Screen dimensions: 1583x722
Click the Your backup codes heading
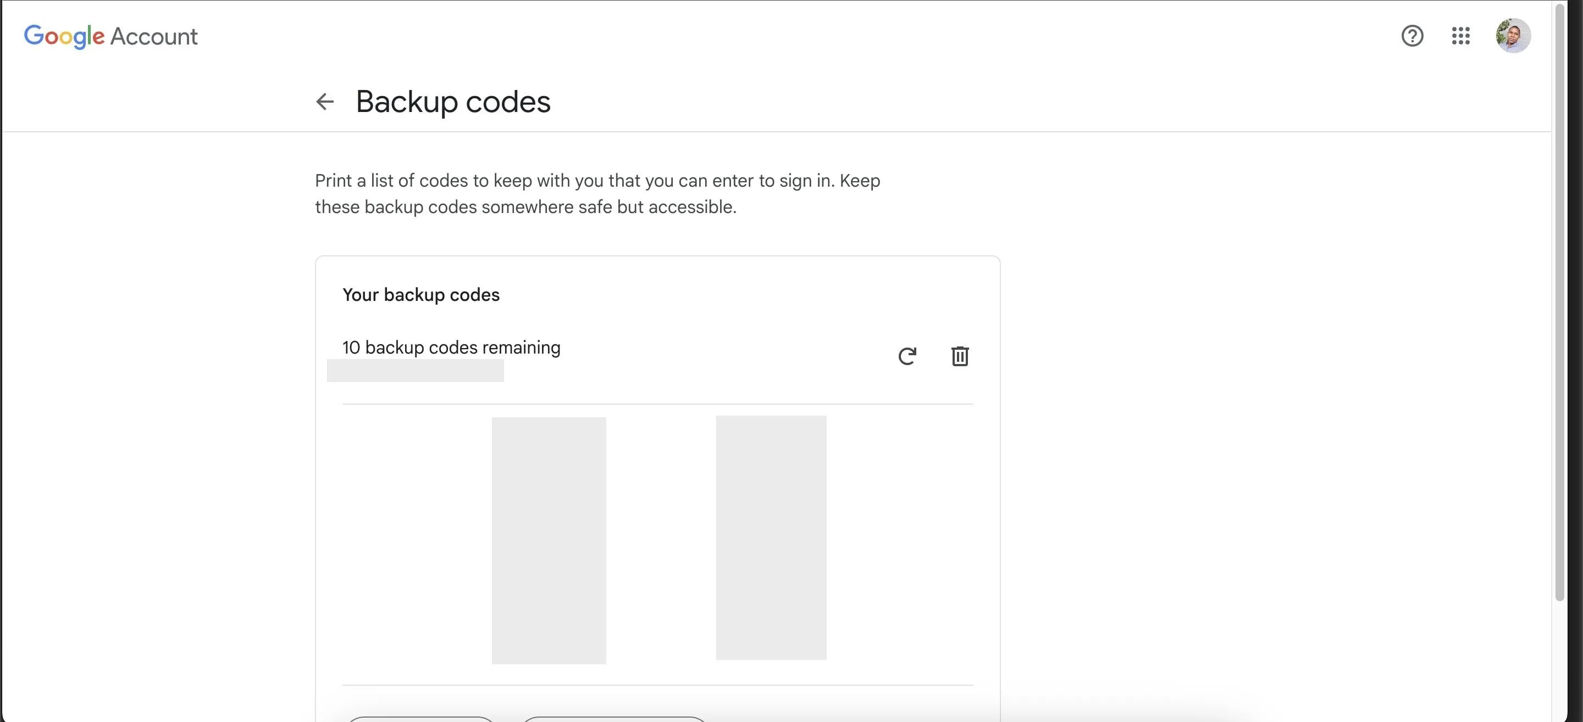click(x=421, y=295)
